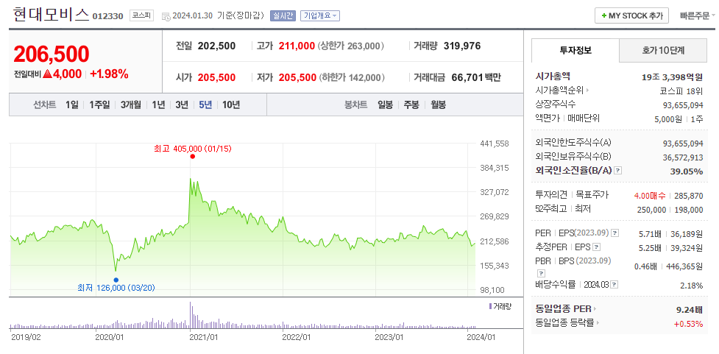Switch to the 투자정보 tab
Viewport: 719px width, 354px height.
pos(575,51)
